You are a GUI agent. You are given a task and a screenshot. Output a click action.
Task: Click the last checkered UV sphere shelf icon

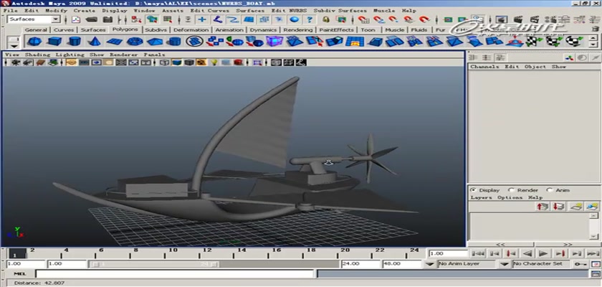point(574,41)
